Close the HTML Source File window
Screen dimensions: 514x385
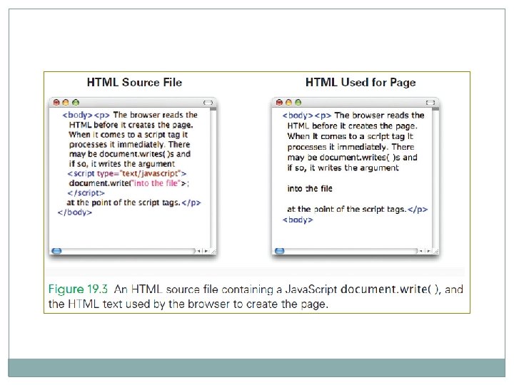(x=56, y=103)
